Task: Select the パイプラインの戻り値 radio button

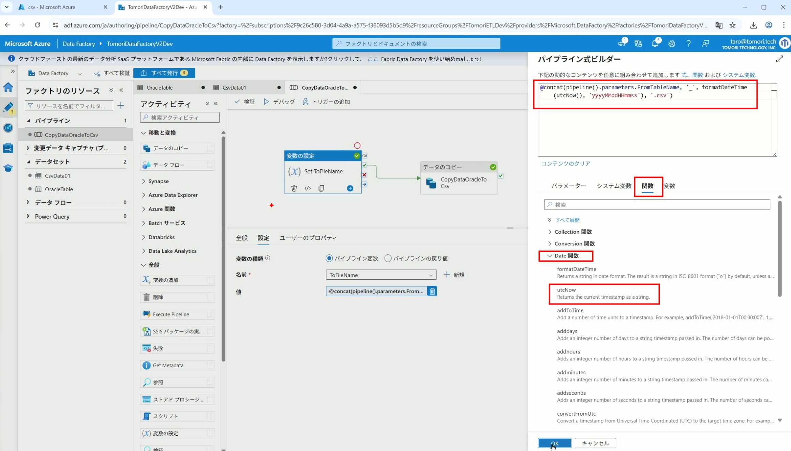Action: pyautogui.click(x=388, y=258)
